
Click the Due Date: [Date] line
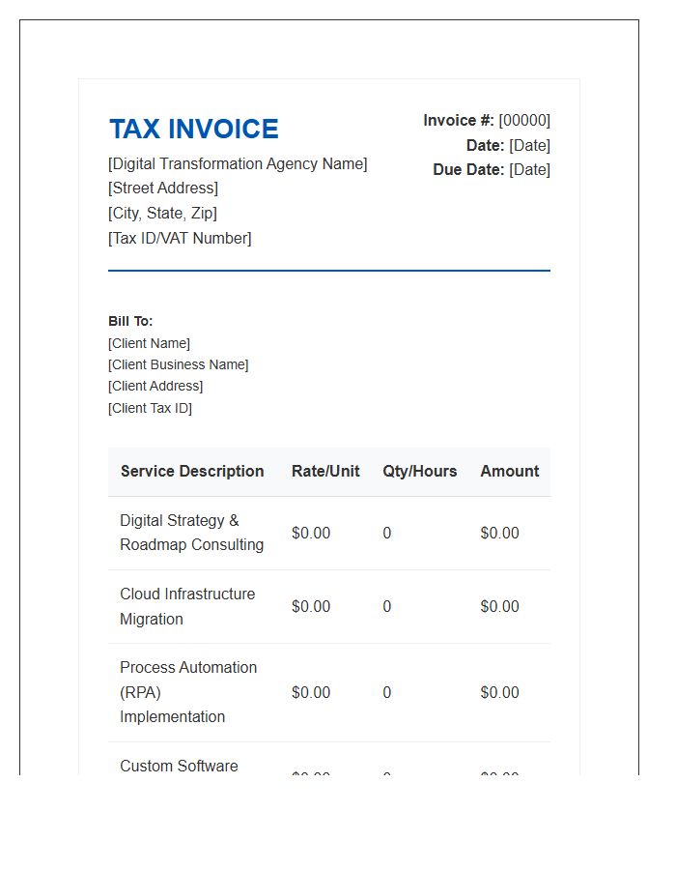492,170
